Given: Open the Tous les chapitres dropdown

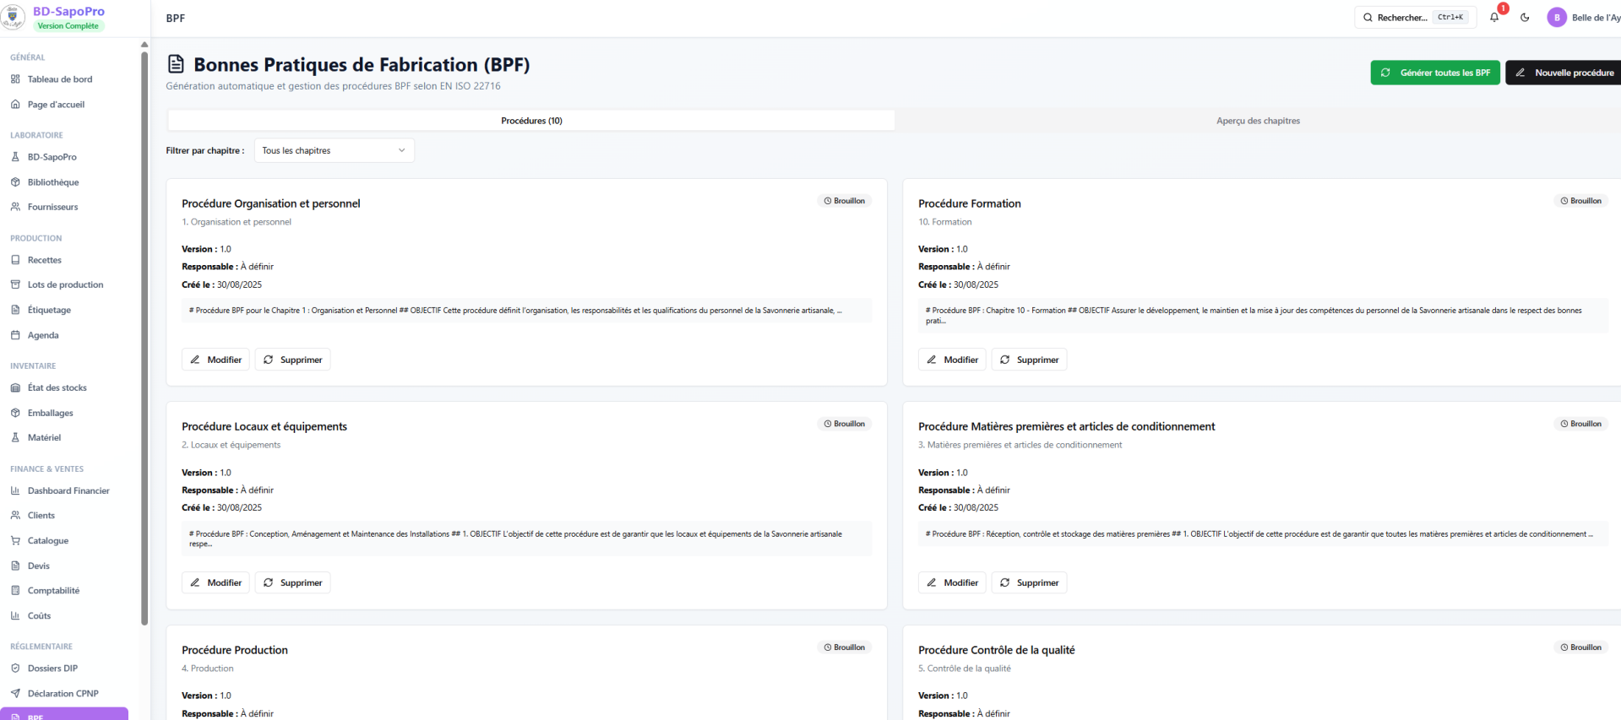Looking at the screenshot, I should [x=334, y=150].
